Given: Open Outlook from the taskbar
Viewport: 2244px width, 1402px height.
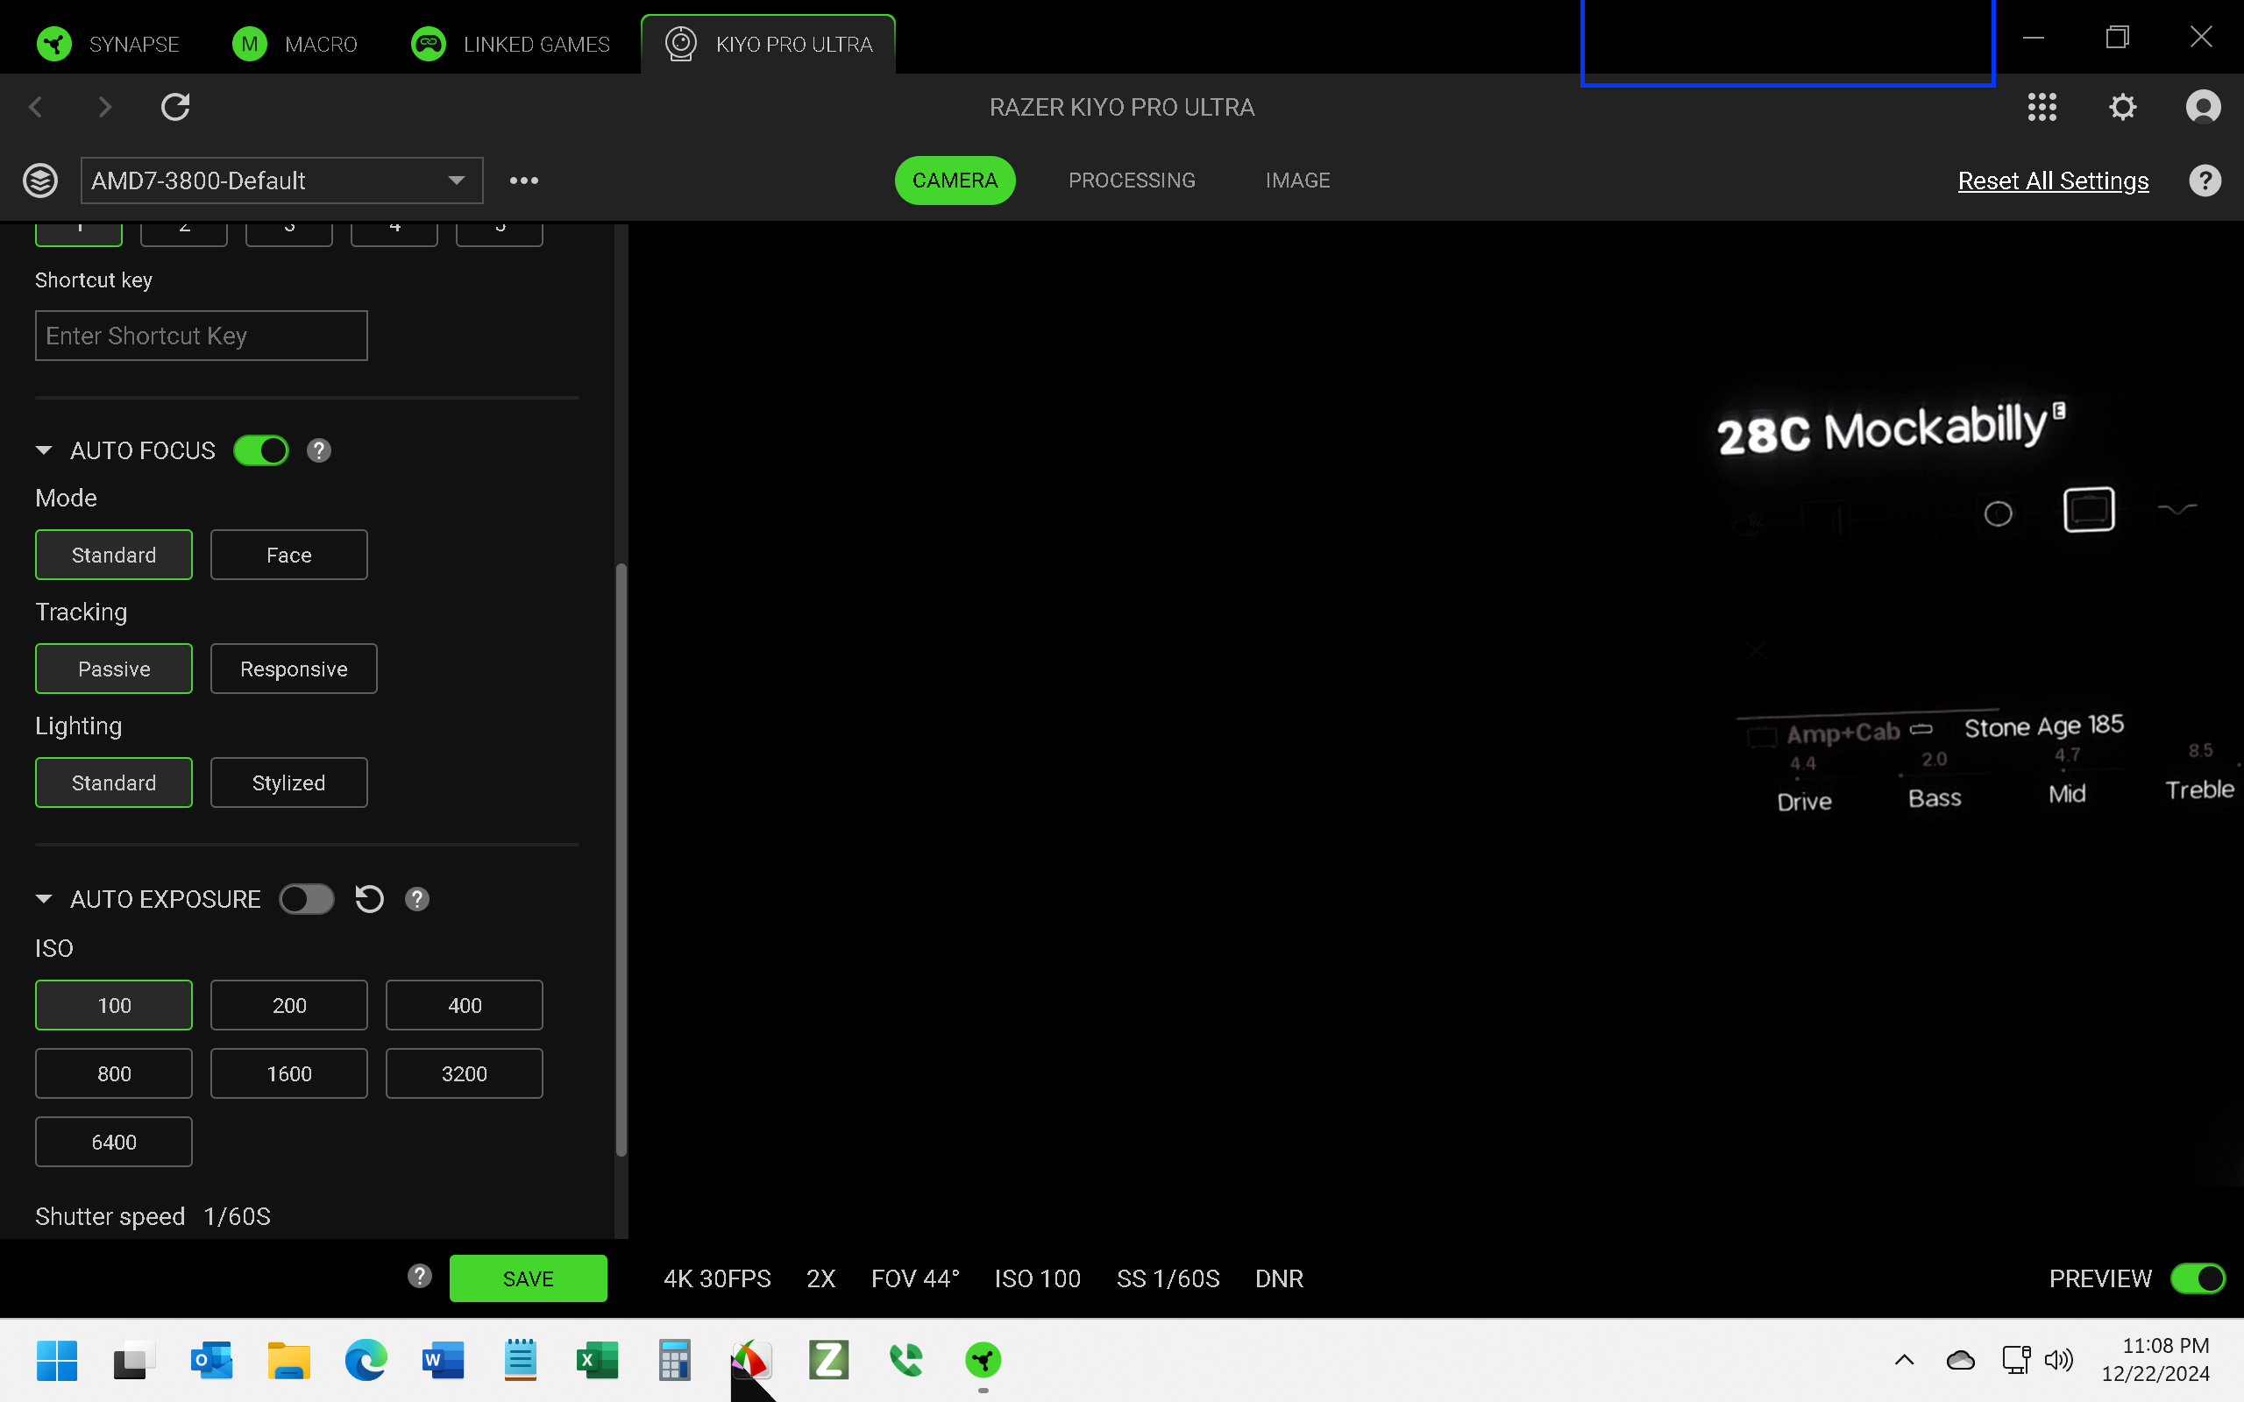Looking at the screenshot, I should pyautogui.click(x=211, y=1360).
